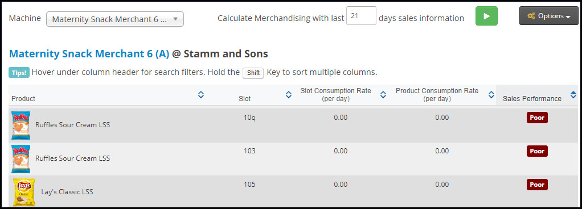Sort by Slot Consumption Rate arrows
This screenshot has width=582, height=209.
click(x=383, y=95)
